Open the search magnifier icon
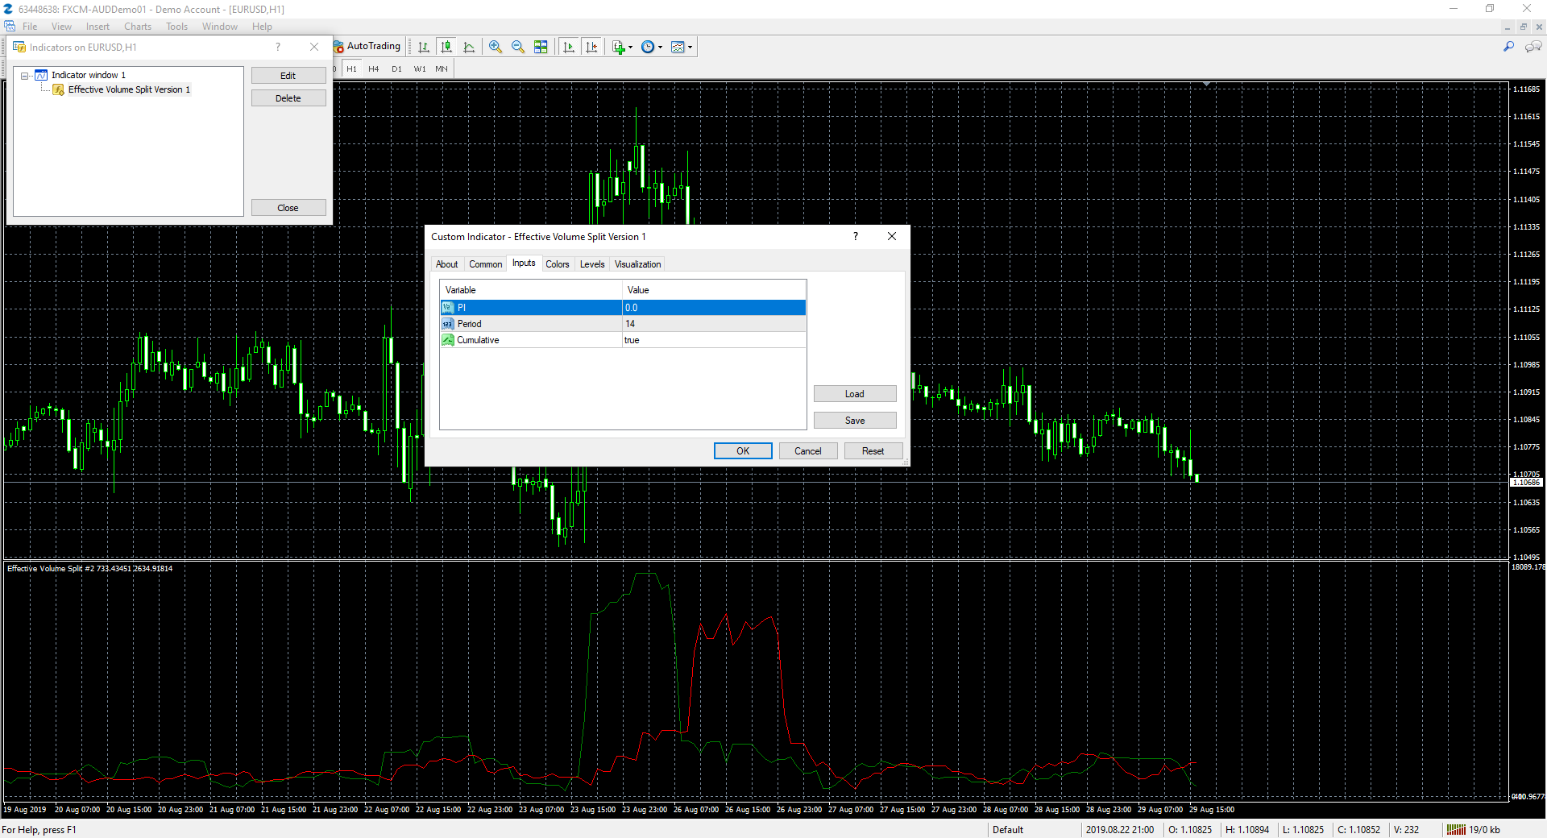1547x838 pixels. [x=1508, y=47]
